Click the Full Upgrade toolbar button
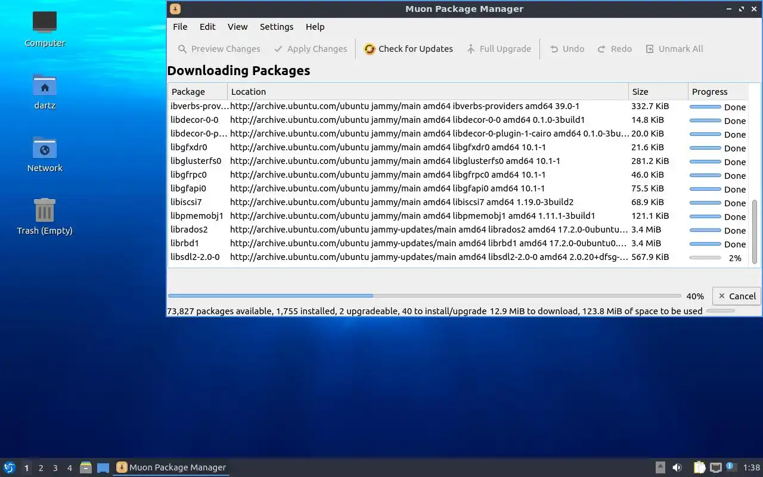763x477 pixels. click(498, 49)
